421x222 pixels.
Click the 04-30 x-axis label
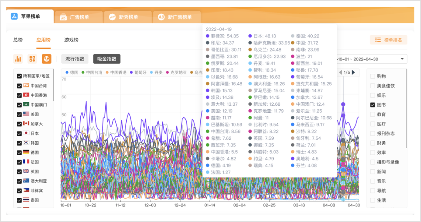coord(354,205)
